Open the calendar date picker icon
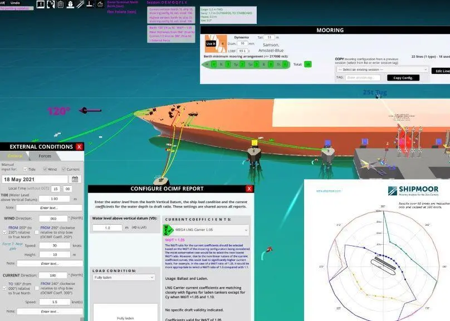This screenshot has width=450, height=321. pyautogui.click(x=75, y=179)
